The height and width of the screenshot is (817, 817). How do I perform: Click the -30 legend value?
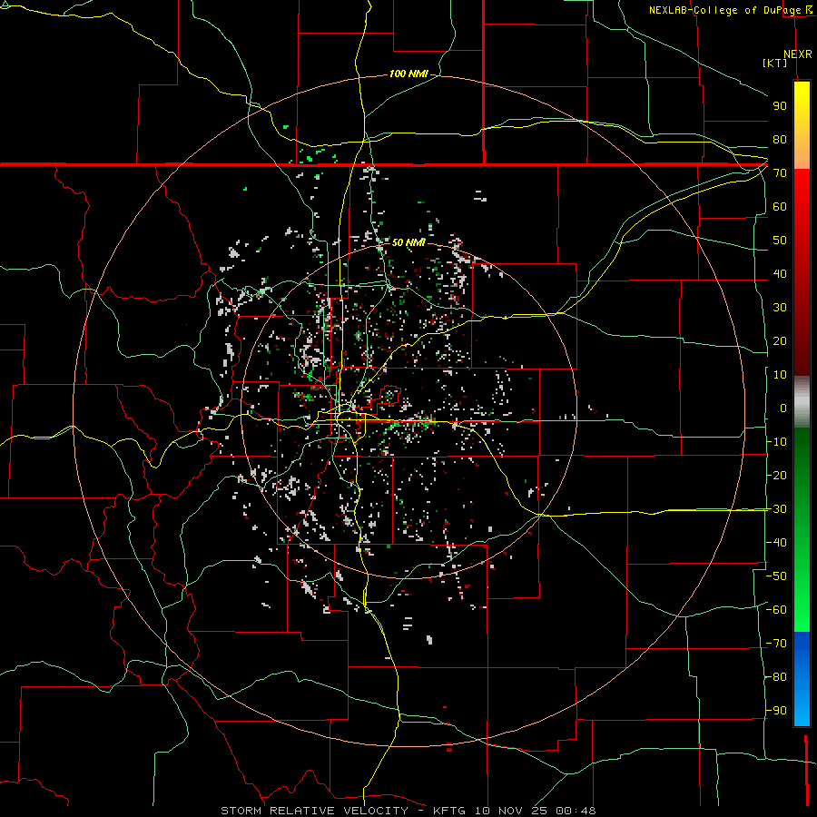tap(776, 509)
